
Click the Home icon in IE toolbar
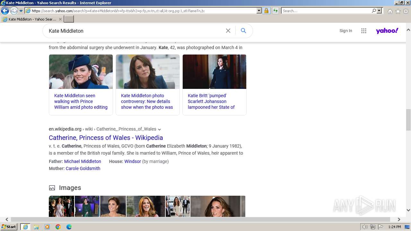pyautogui.click(x=390, y=11)
